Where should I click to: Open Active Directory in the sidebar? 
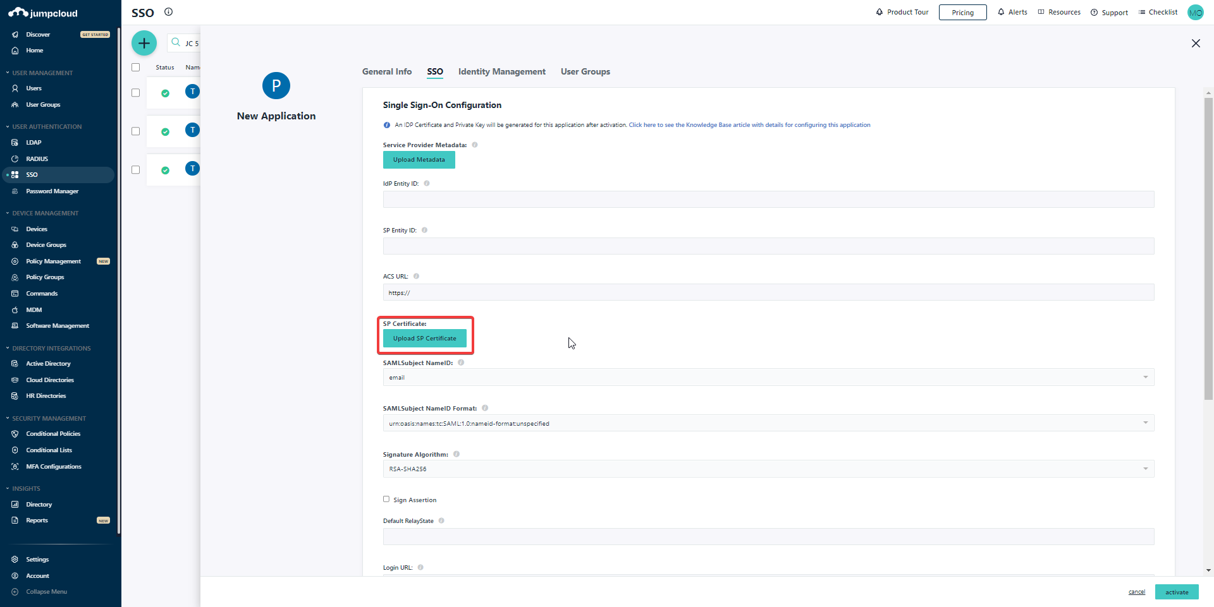pos(48,364)
